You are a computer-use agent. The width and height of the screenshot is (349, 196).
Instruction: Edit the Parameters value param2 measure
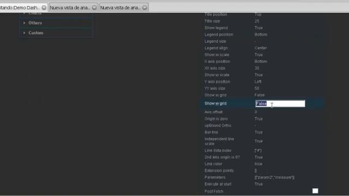pos(274,177)
